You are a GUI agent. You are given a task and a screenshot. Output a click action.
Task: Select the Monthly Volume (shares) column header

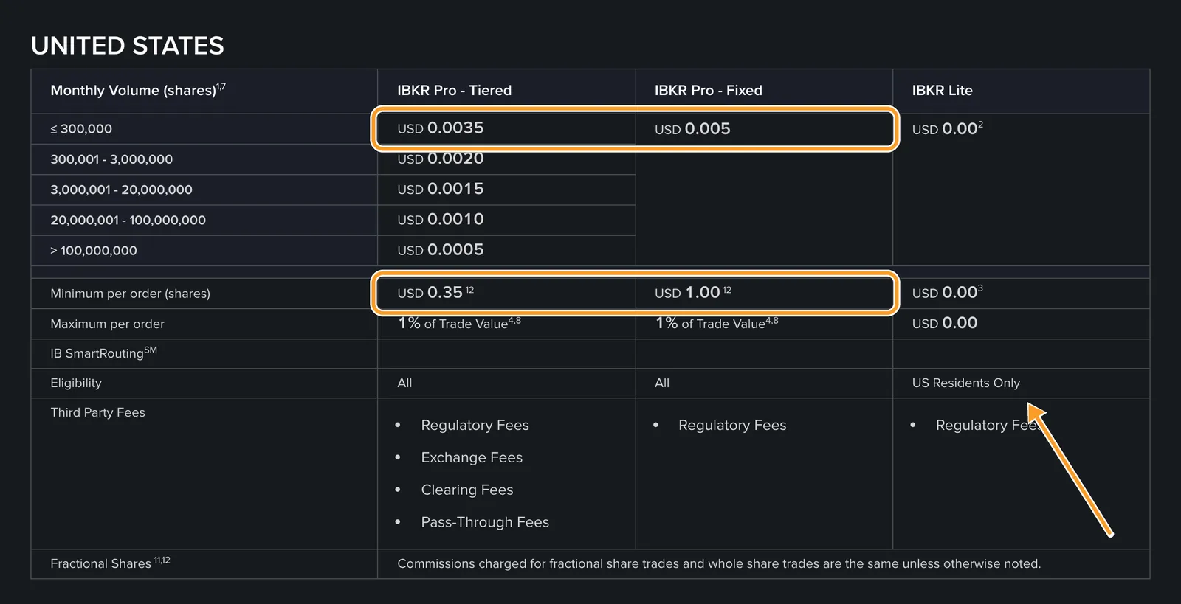[138, 90]
